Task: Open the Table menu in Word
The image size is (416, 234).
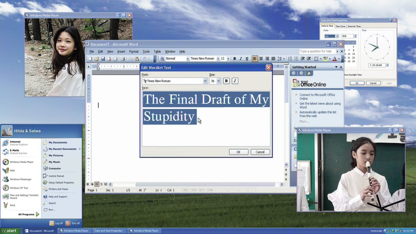Action: click(x=157, y=52)
